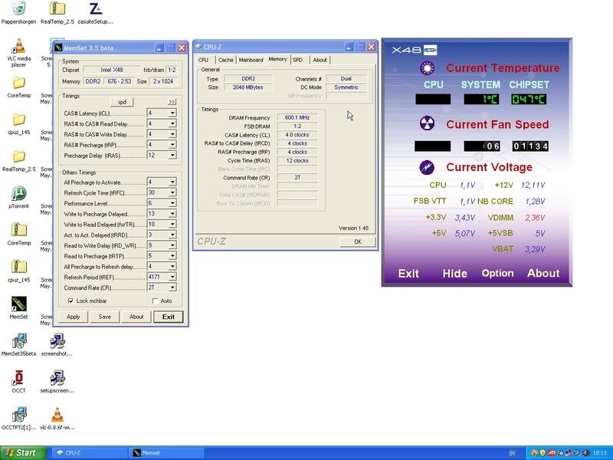Expand the Command Rate (CR) dropdown in MemSet
Image resolution: width=613 pixels, height=460 pixels.
172,287
